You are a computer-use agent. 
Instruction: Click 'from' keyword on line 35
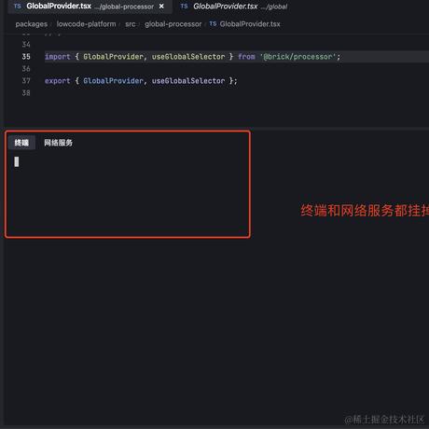click(x=246, y=57)
